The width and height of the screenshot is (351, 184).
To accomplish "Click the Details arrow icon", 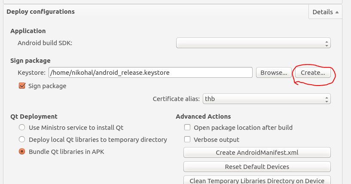I will tap(337, 12).
